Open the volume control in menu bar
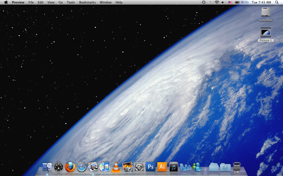283x176 pixels. pyautogui.click(x=223, y=2)
